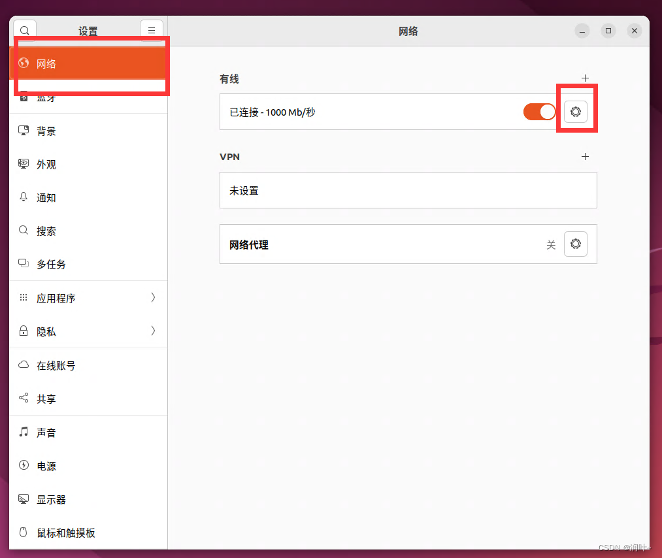Open search in the Settings sidebar
662x558 pixels.
pos(25,31)
